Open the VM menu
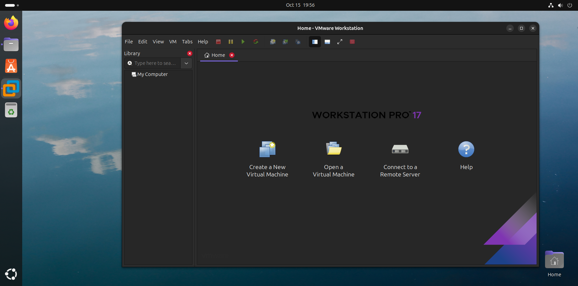Screen dimensions: 578x286 click(173, 42)
